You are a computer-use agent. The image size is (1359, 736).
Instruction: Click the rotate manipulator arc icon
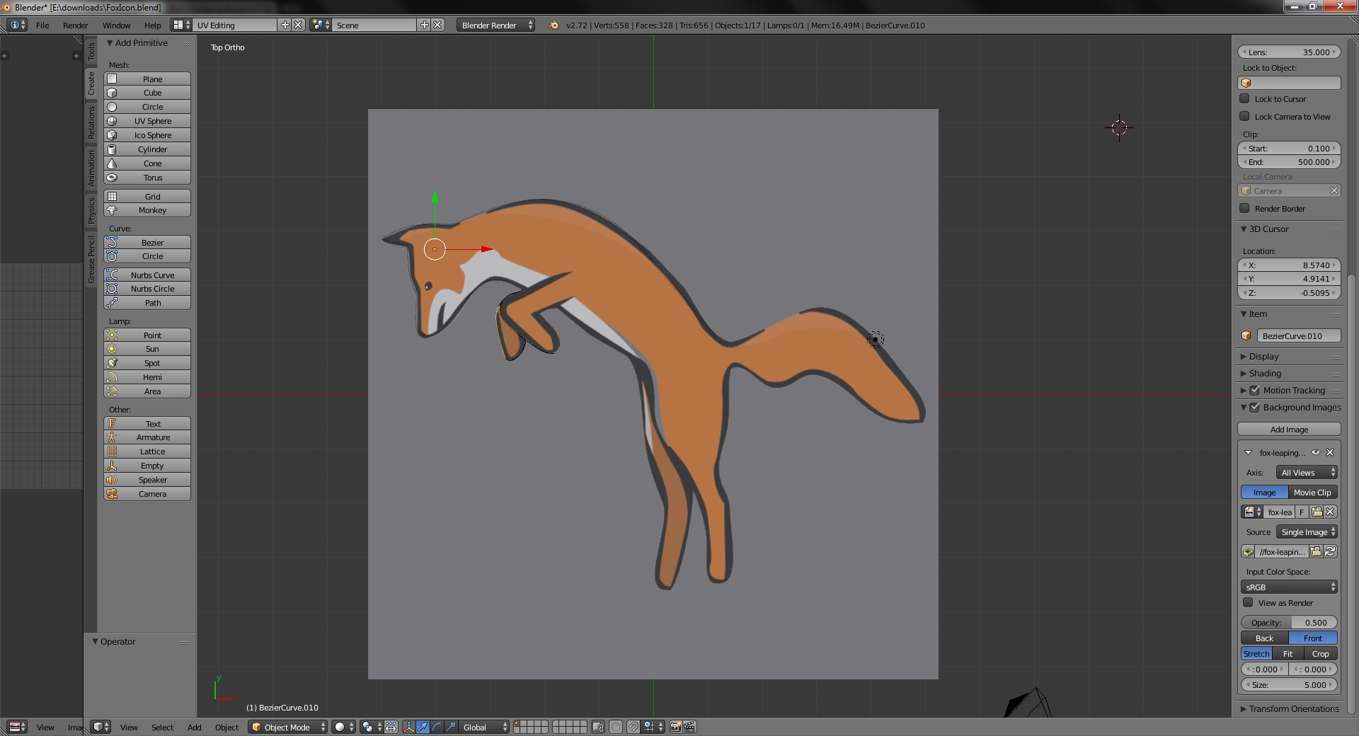(437, 727)
